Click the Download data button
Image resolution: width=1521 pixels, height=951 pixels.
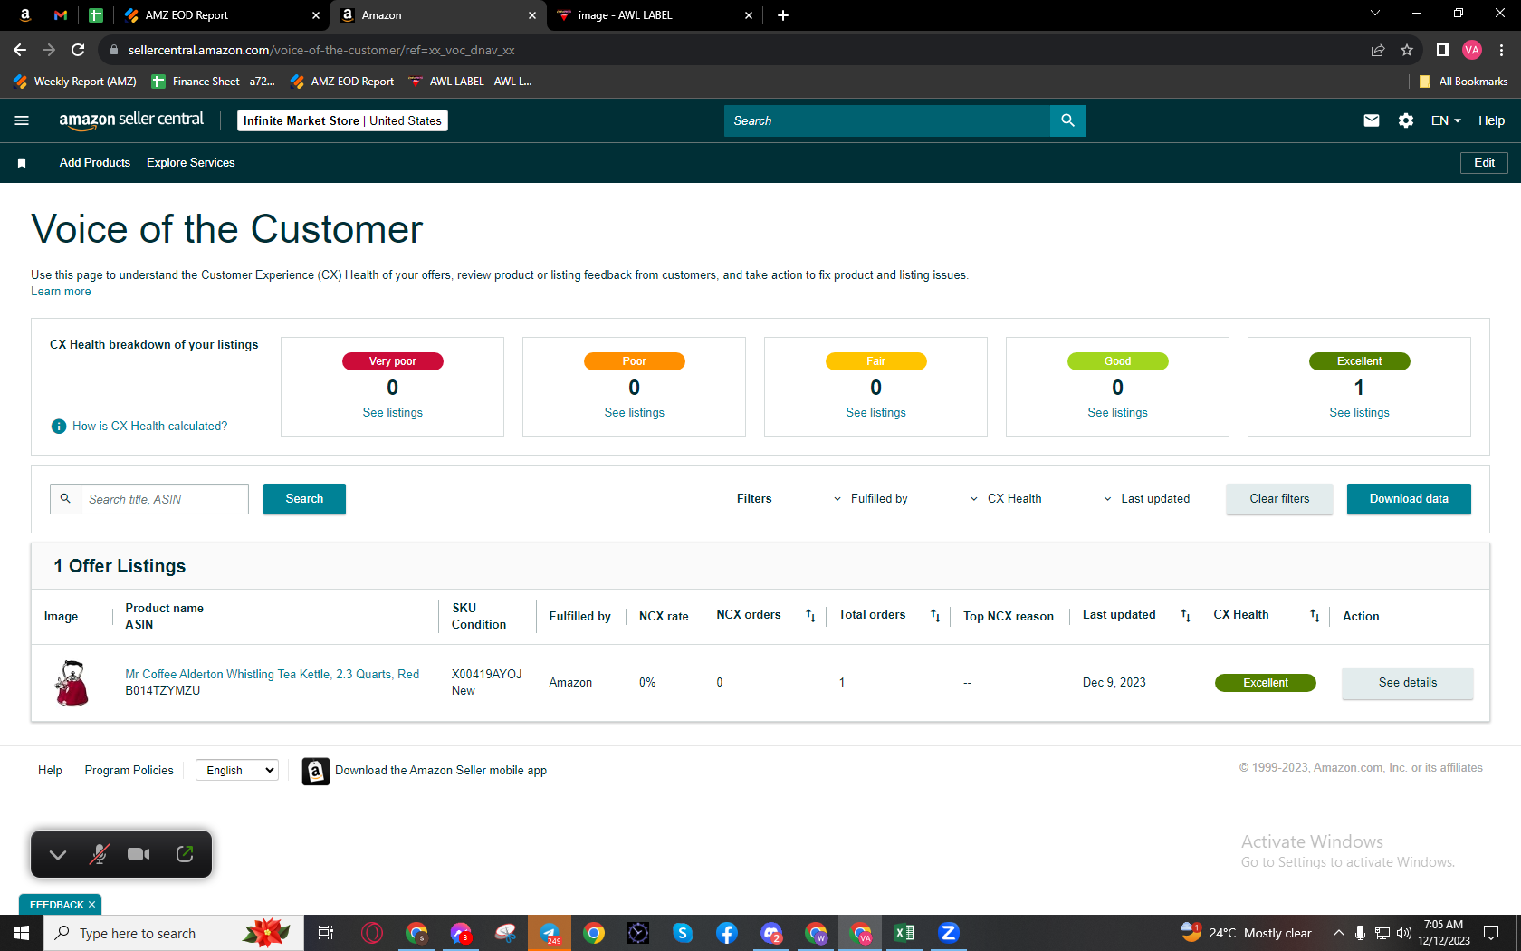[1409, 499]
